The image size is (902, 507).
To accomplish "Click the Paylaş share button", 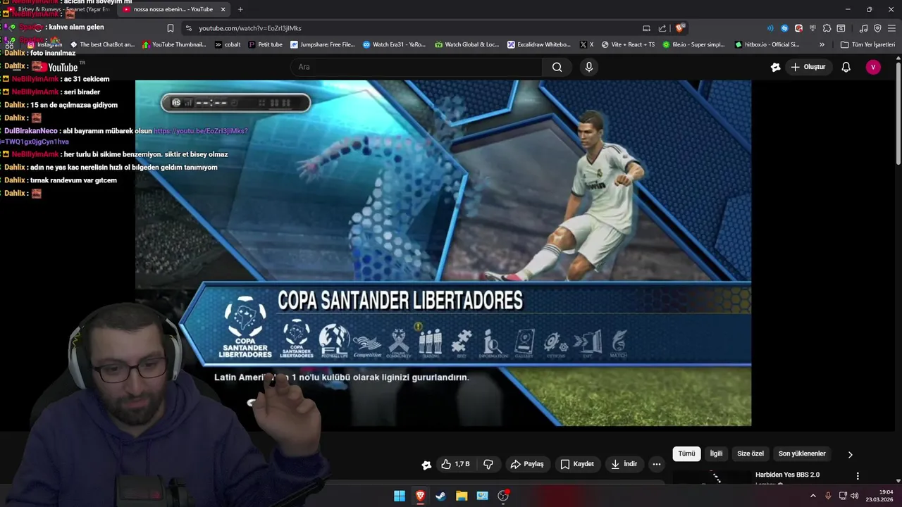I will pyautogui.click(x=527, y=464).
